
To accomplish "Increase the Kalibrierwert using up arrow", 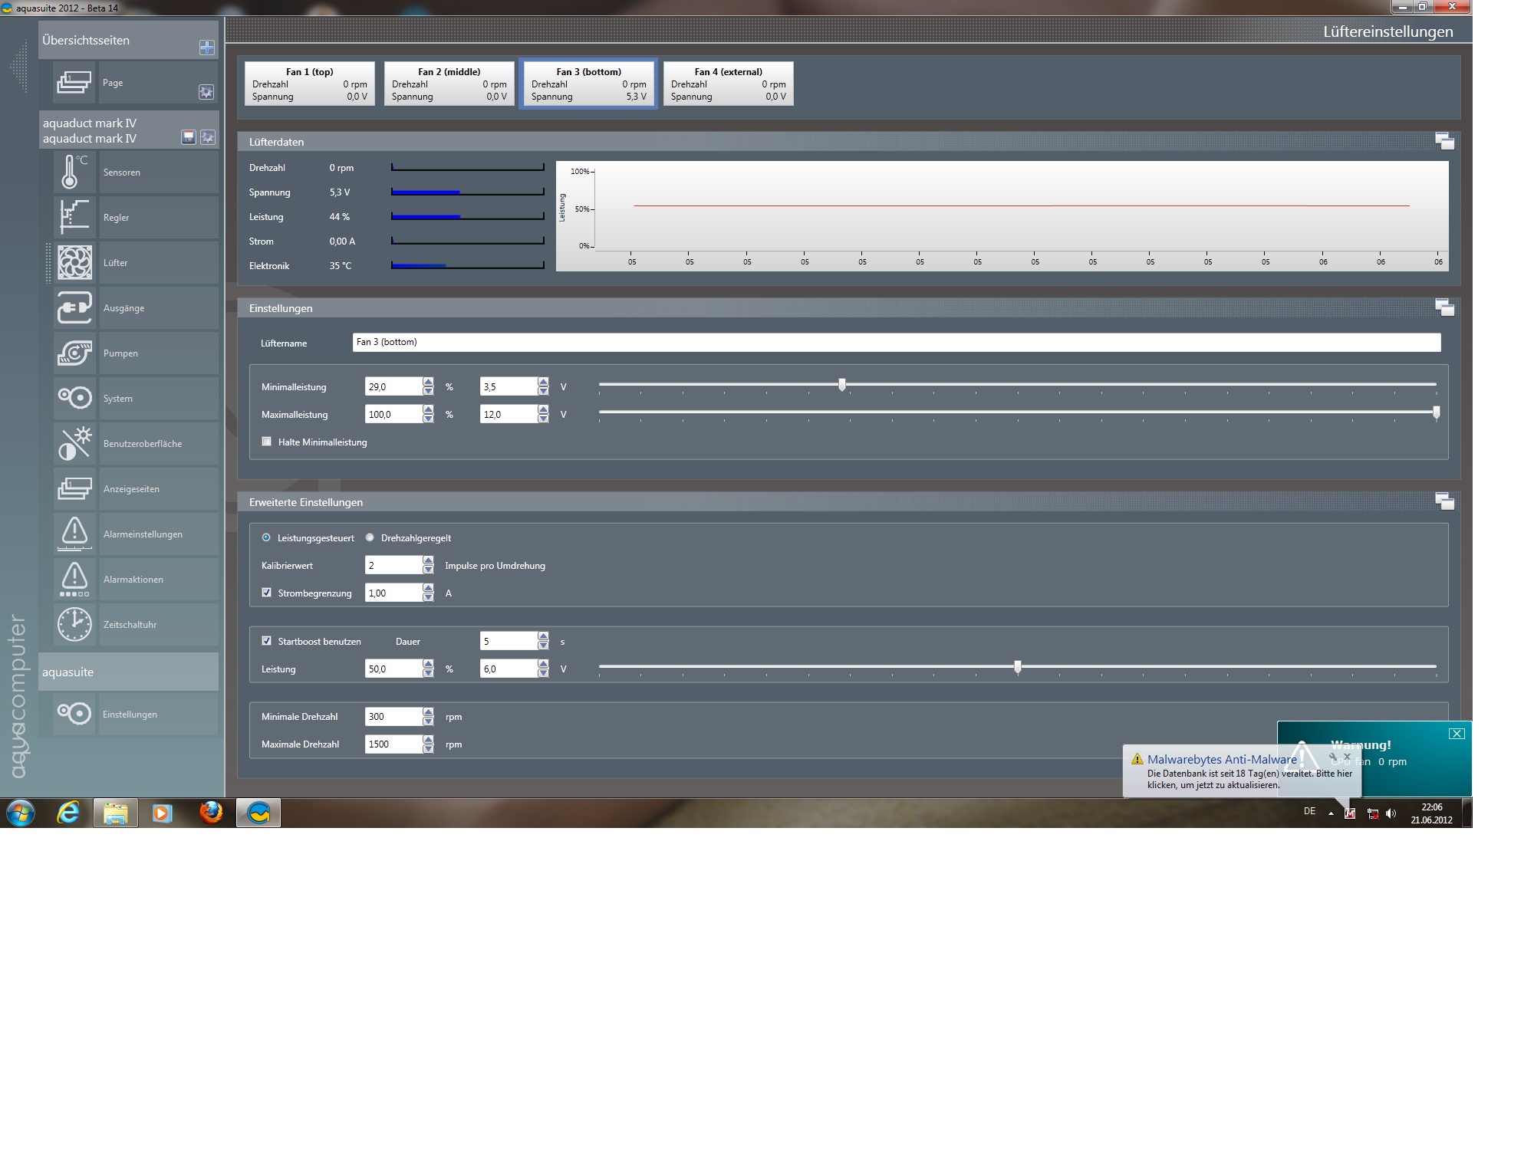I will 428,561.
